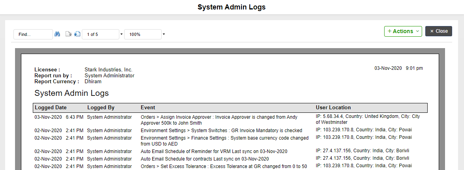
Task: Click the Dhiram report currency value
Action: 93,82
